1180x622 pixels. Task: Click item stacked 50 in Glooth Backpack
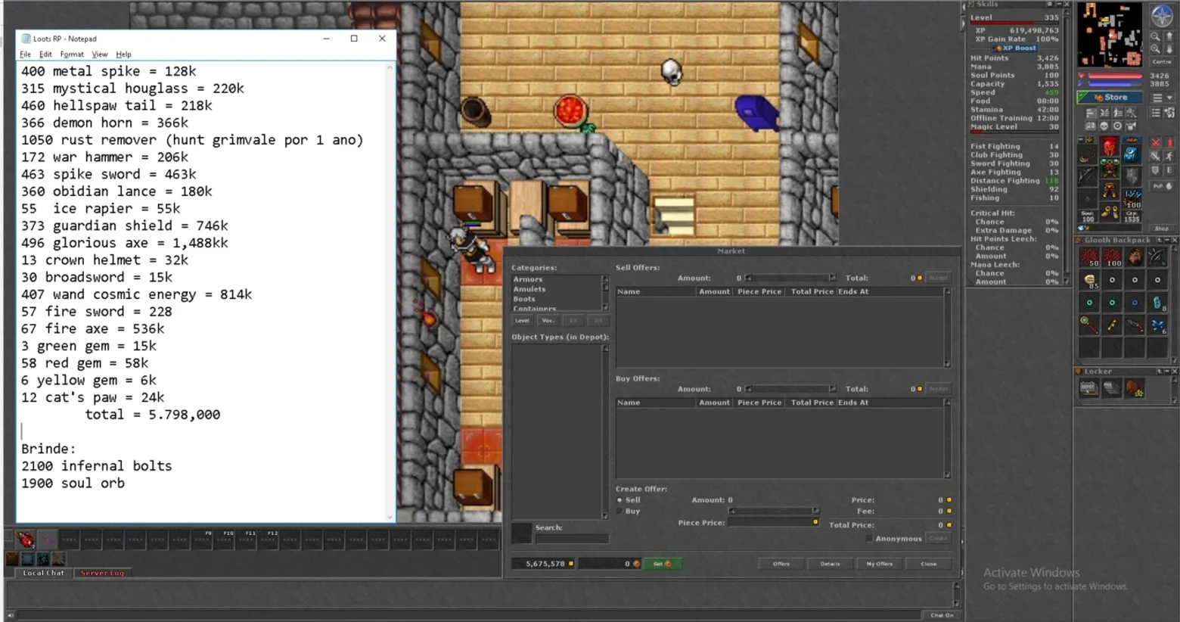(1089, 257)
